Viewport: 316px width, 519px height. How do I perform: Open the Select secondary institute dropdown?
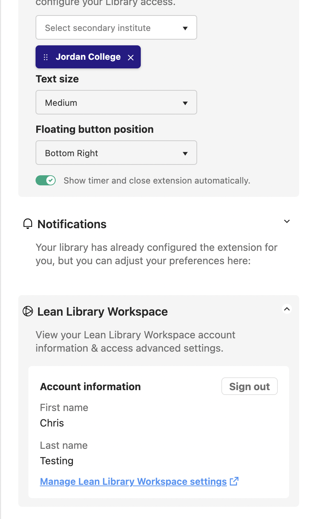point(116,27)
